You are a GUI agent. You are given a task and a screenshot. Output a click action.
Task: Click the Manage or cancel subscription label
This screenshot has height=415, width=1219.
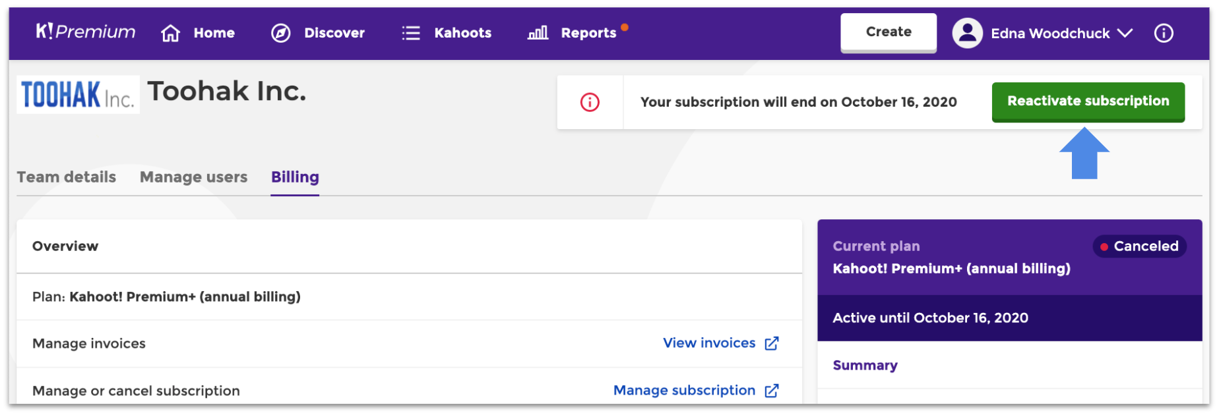(136, 391)
